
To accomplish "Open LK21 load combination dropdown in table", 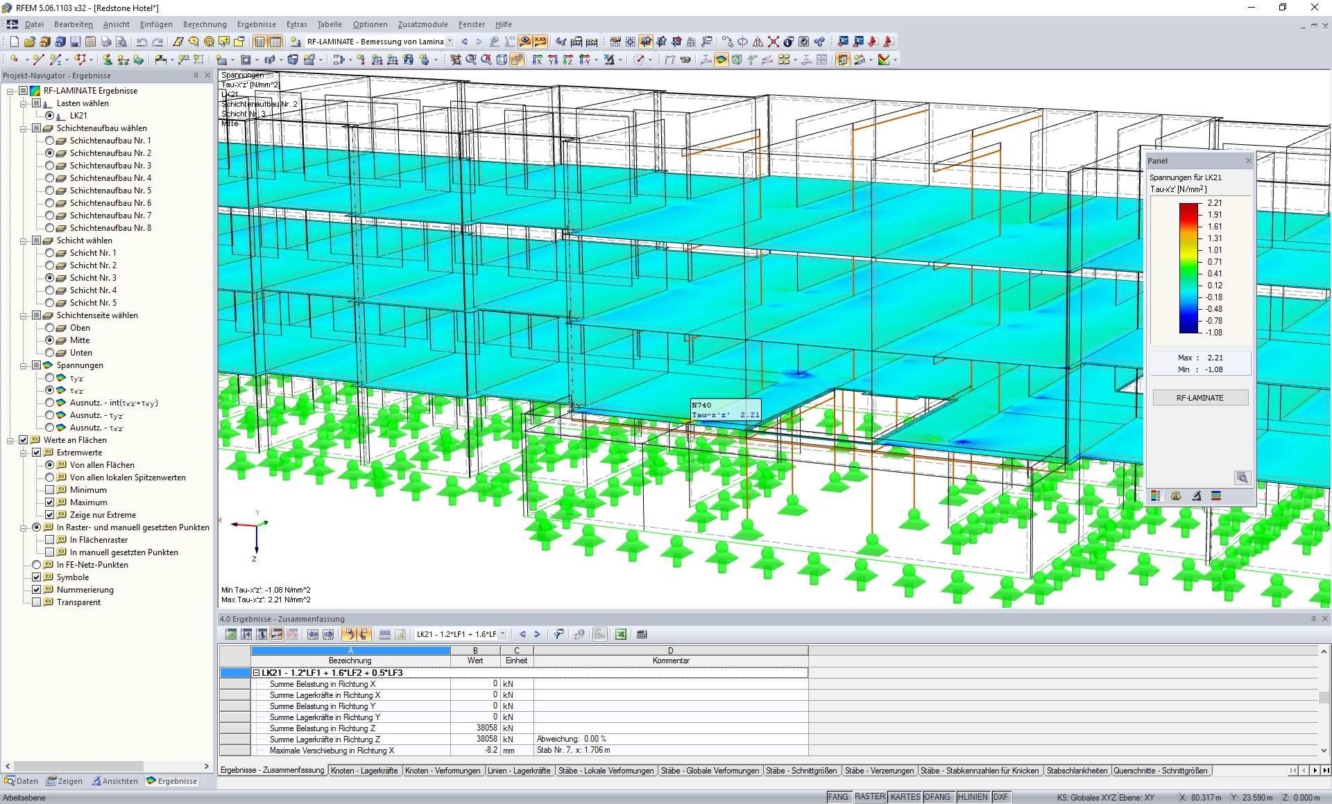I will [x=503, y=634].
